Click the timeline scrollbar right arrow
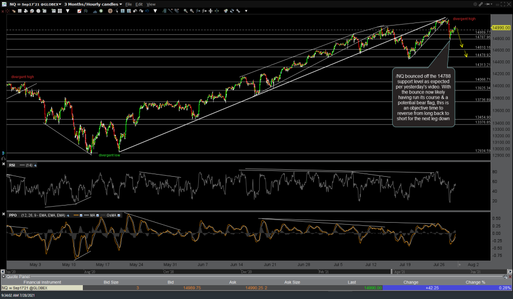Screen dimensions: 513x299 point(509,272)
